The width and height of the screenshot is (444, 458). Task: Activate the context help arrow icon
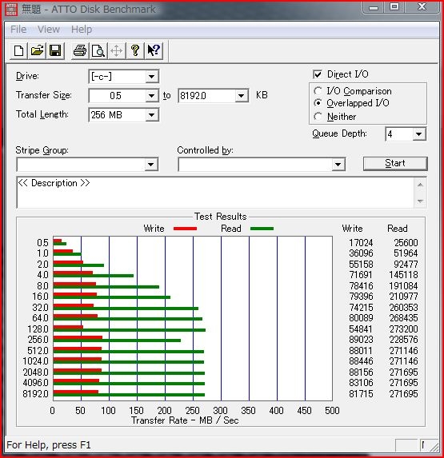(154, 50)
